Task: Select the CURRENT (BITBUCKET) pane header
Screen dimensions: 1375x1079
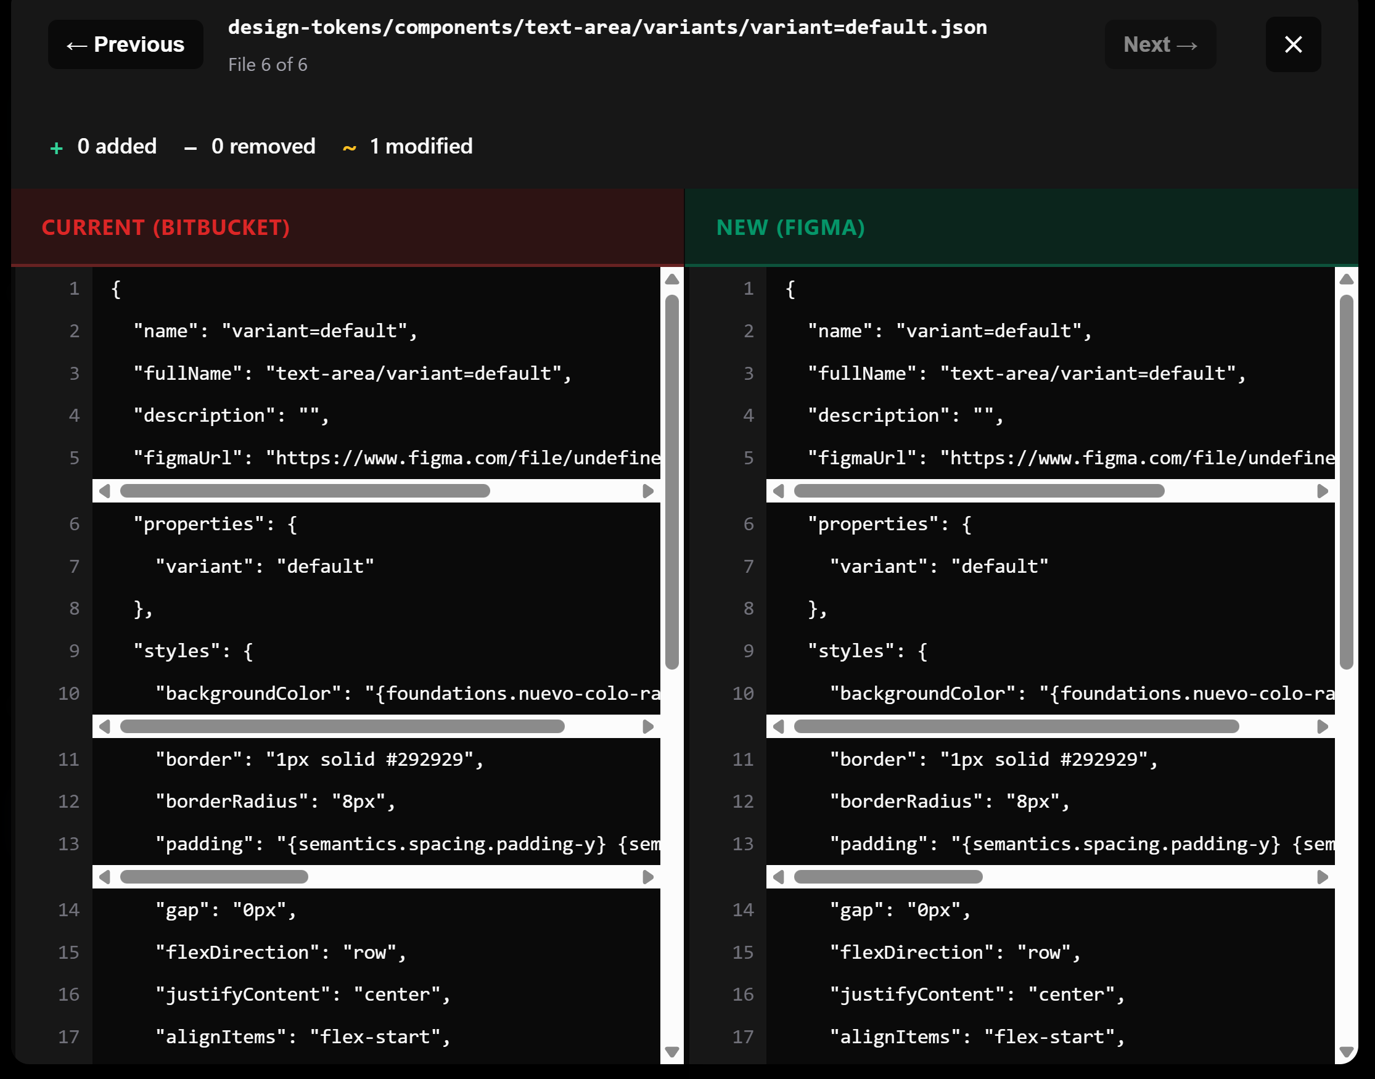Action: coord(166,228)
